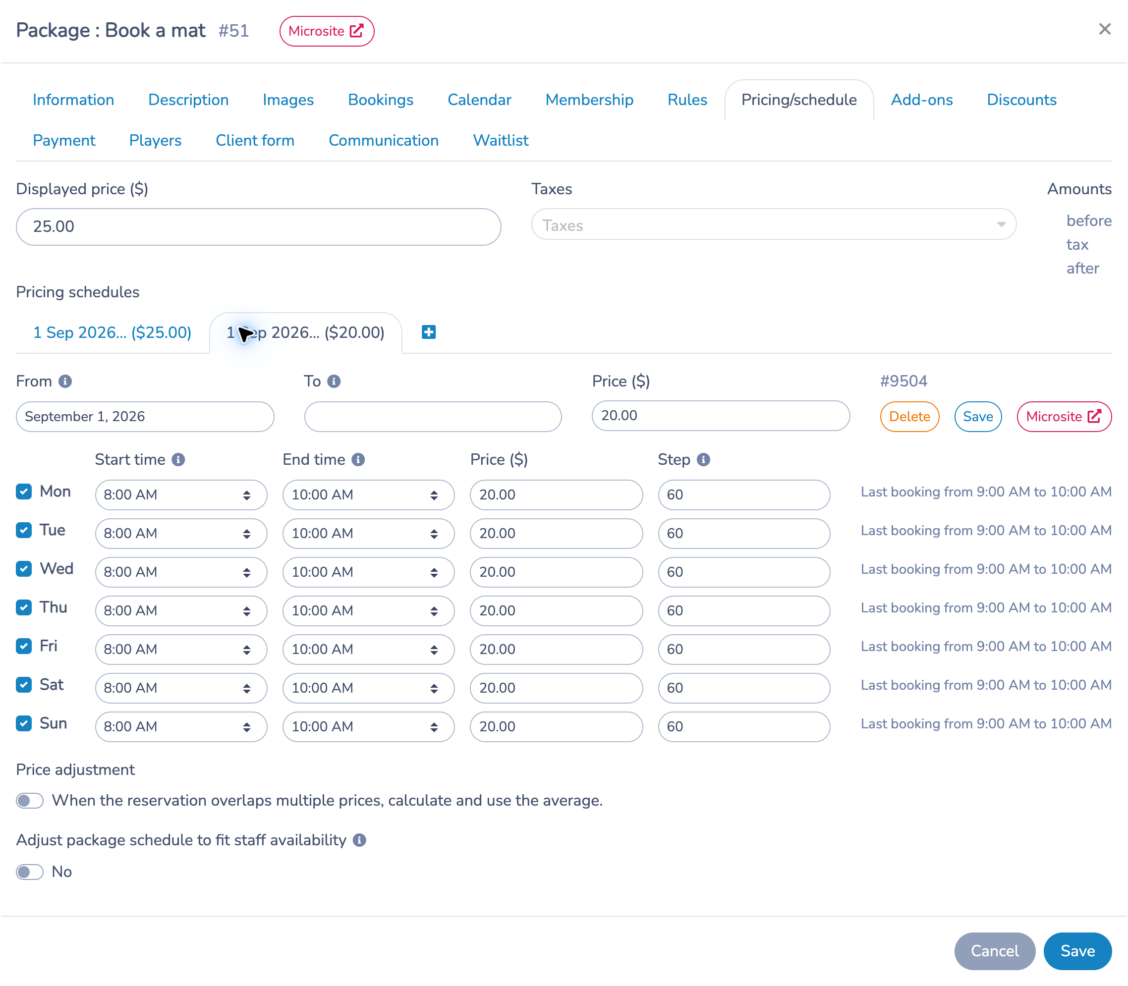The image size is (1128, 986).
Task: Open Mon end time dropdown
Action: coord(369,494)
